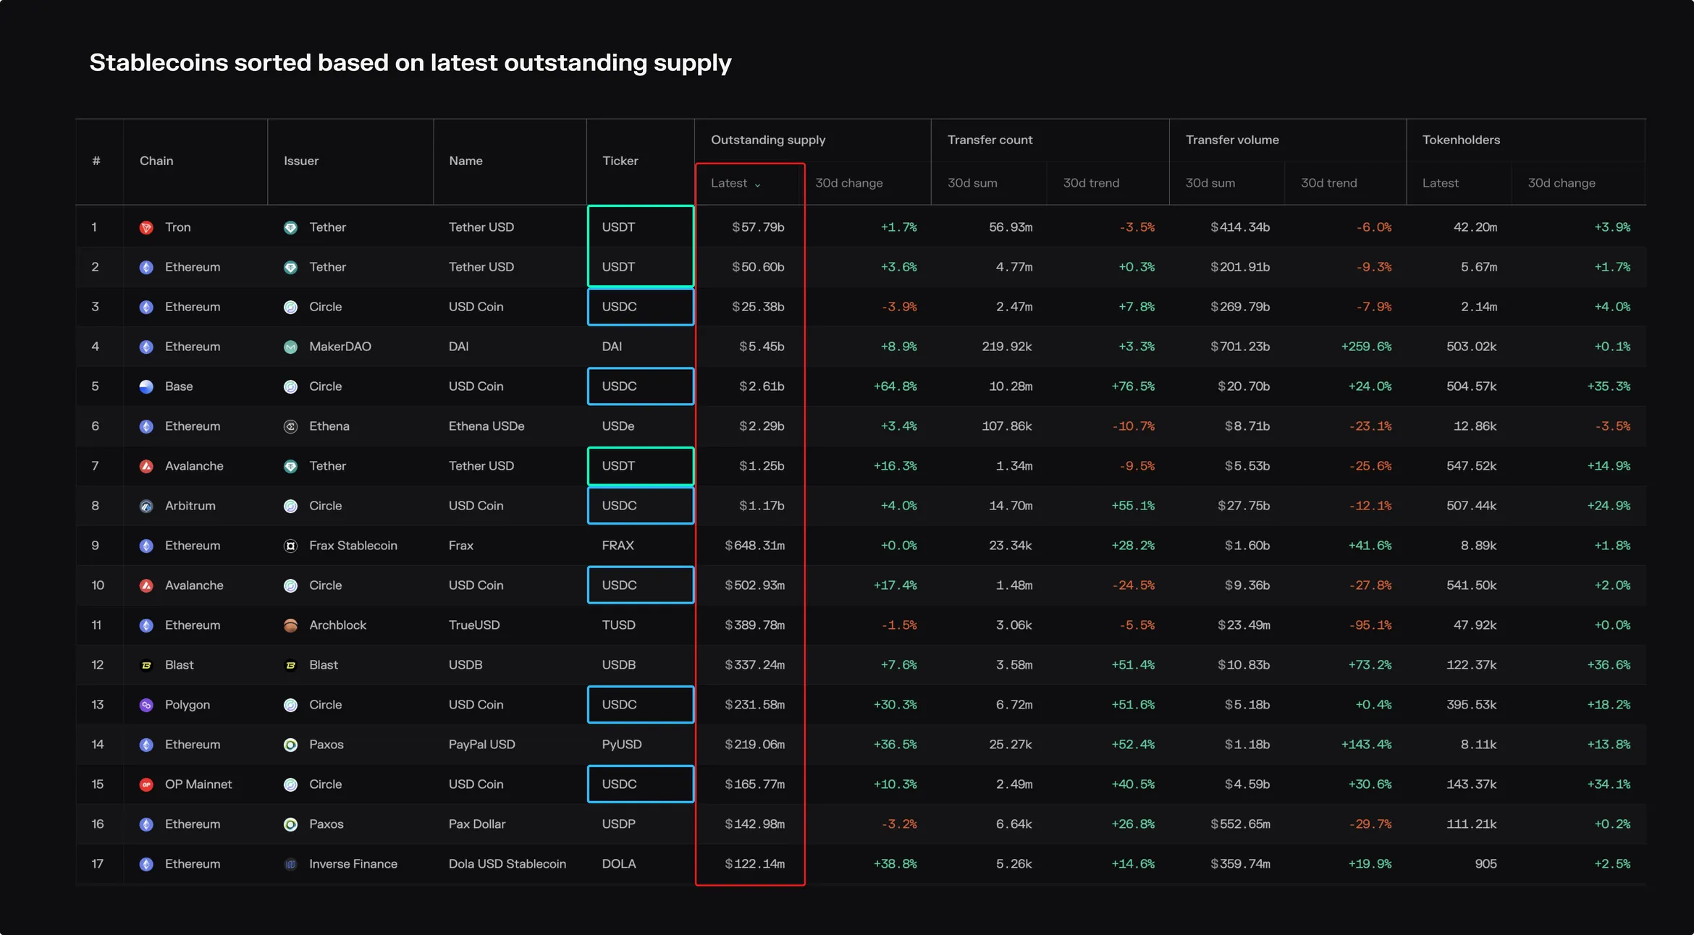Click the Tether issuer icon in row 1
Image resolution: width=1694 pixels, height=935 pixels.
coord(290,227)
